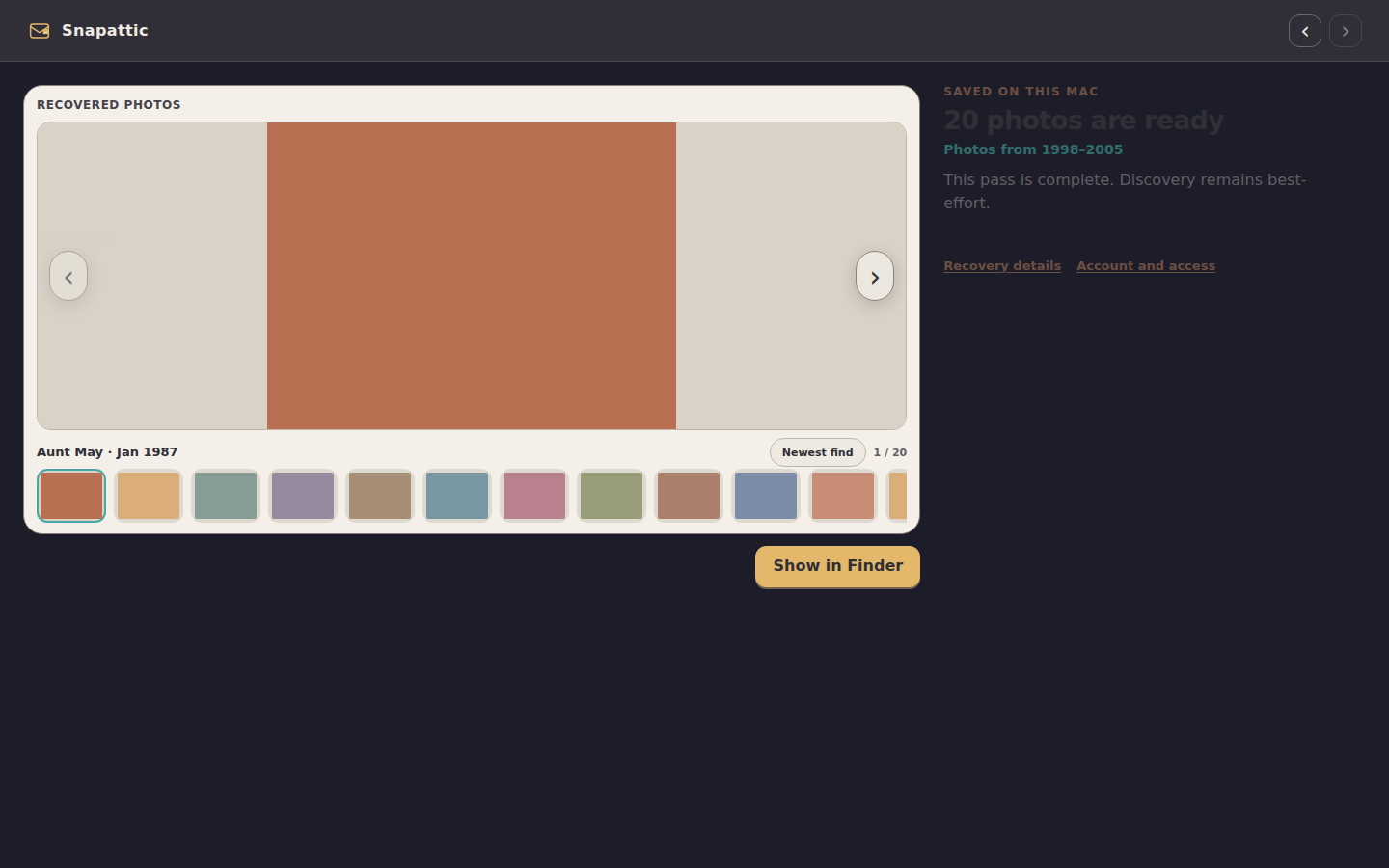This screenshot has height=868, width=1389.
Task: Select the dusty pink seventh thumbnail
Action: click(x=534, y=496)
